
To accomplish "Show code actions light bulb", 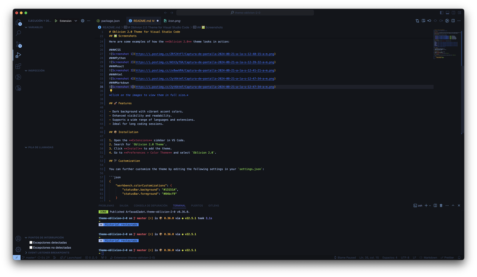I will (x=111, y=91).
